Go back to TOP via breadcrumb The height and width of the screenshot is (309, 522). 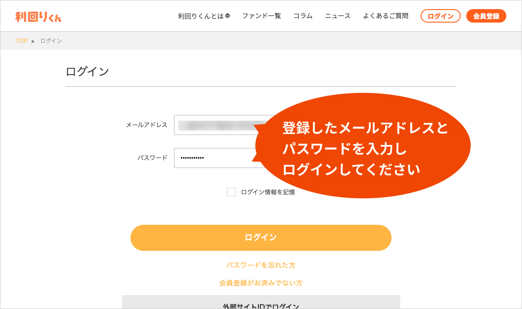click(x=21, y=41)
